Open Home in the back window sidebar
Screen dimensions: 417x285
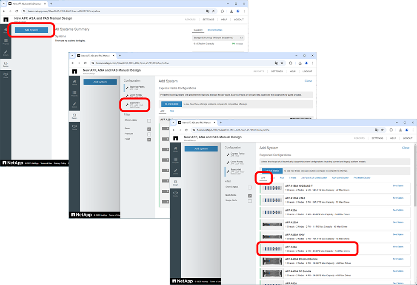point(6,31)
